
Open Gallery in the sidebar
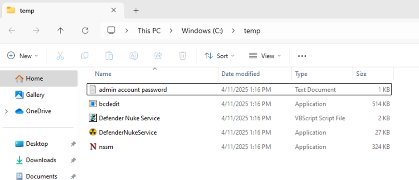pos(35,94)
